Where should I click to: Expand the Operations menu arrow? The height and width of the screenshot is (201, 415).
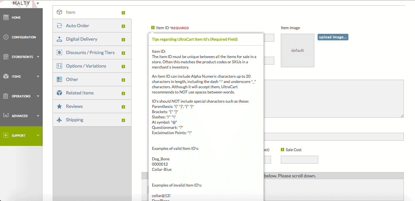click(38, 96)
